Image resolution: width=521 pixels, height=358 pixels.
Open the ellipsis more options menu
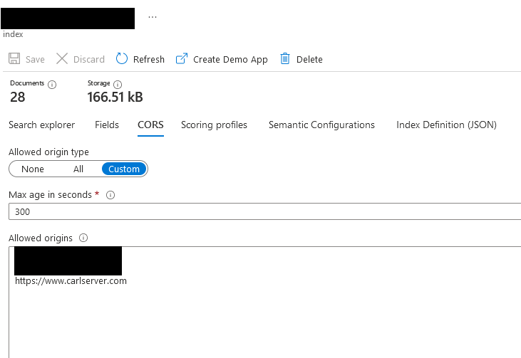[153, 17]
